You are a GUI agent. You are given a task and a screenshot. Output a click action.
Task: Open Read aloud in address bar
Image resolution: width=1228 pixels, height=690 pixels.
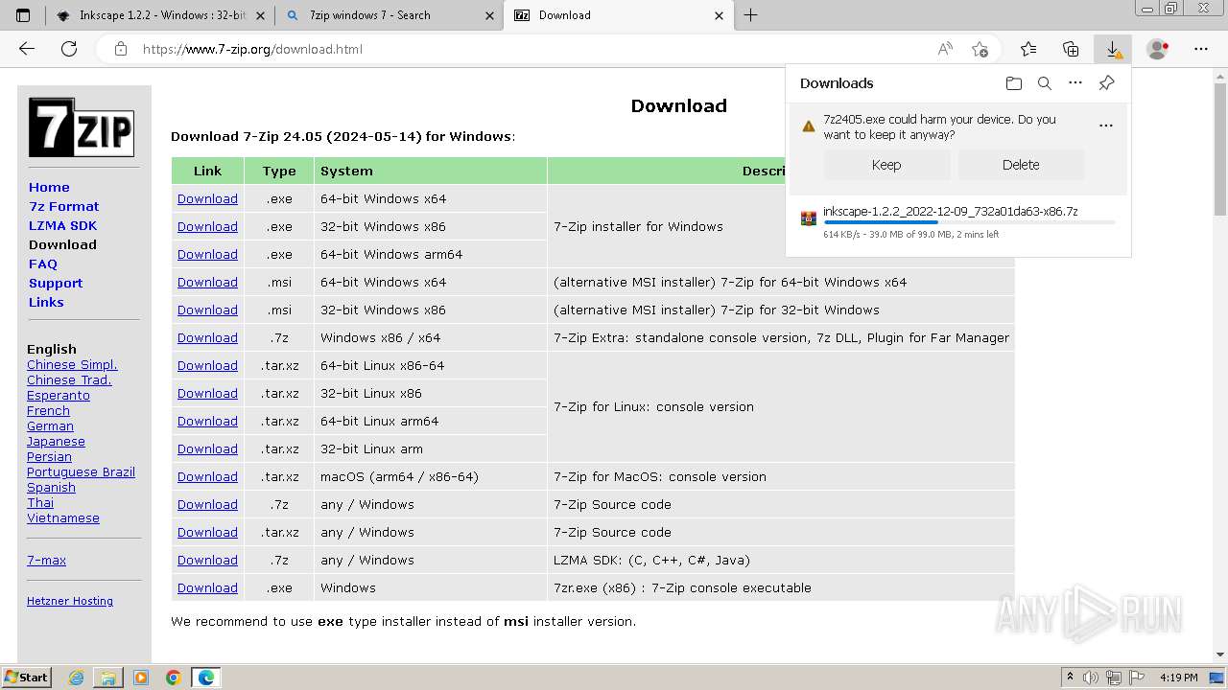tap(945, 49)
